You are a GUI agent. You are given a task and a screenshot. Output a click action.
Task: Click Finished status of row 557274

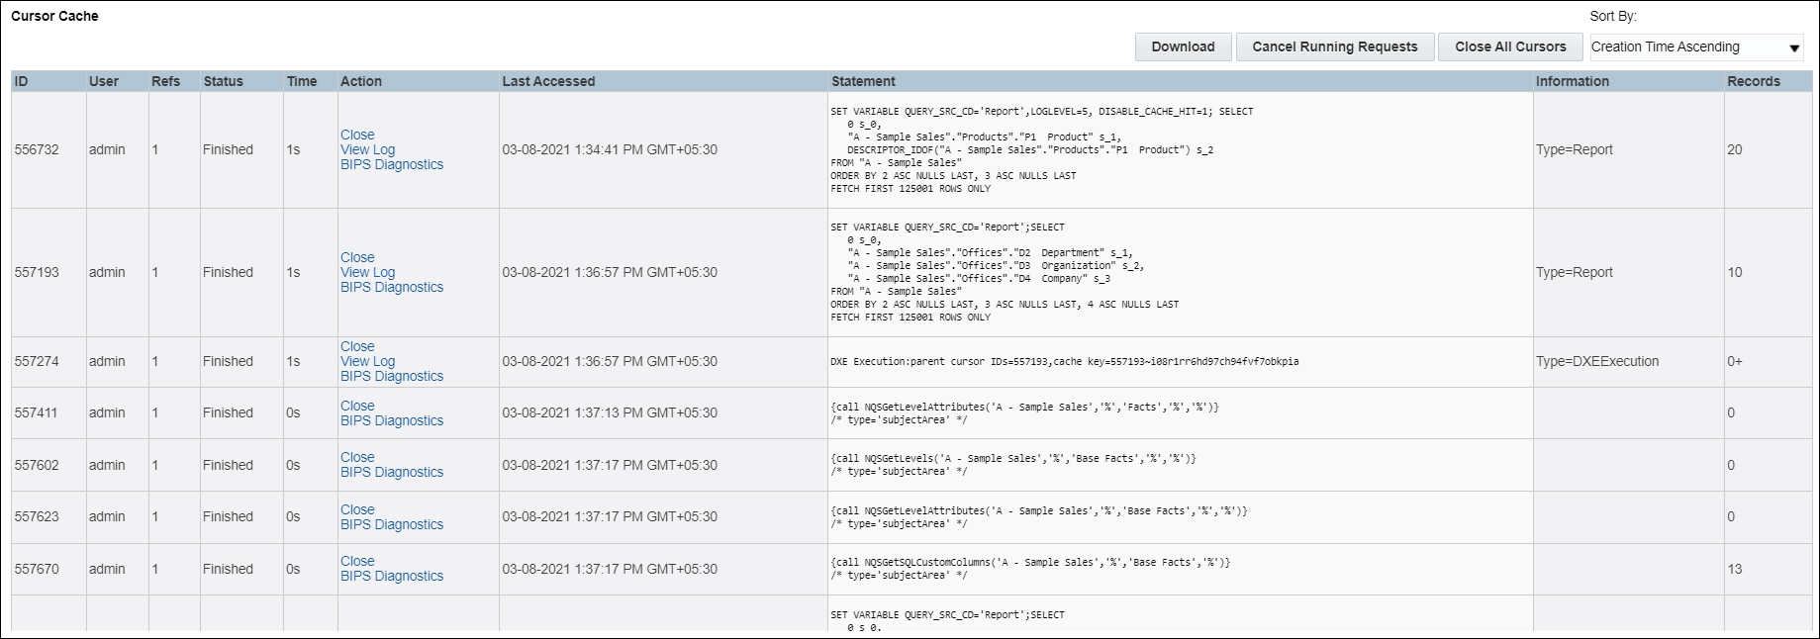pos(228,361)
